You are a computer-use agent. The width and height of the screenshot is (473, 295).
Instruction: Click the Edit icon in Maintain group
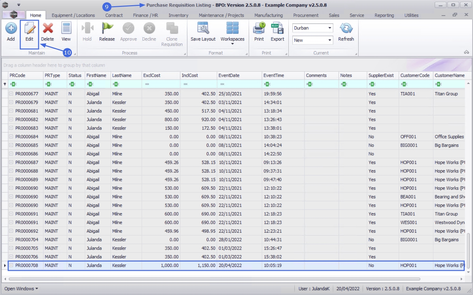[x=29, y=32]
